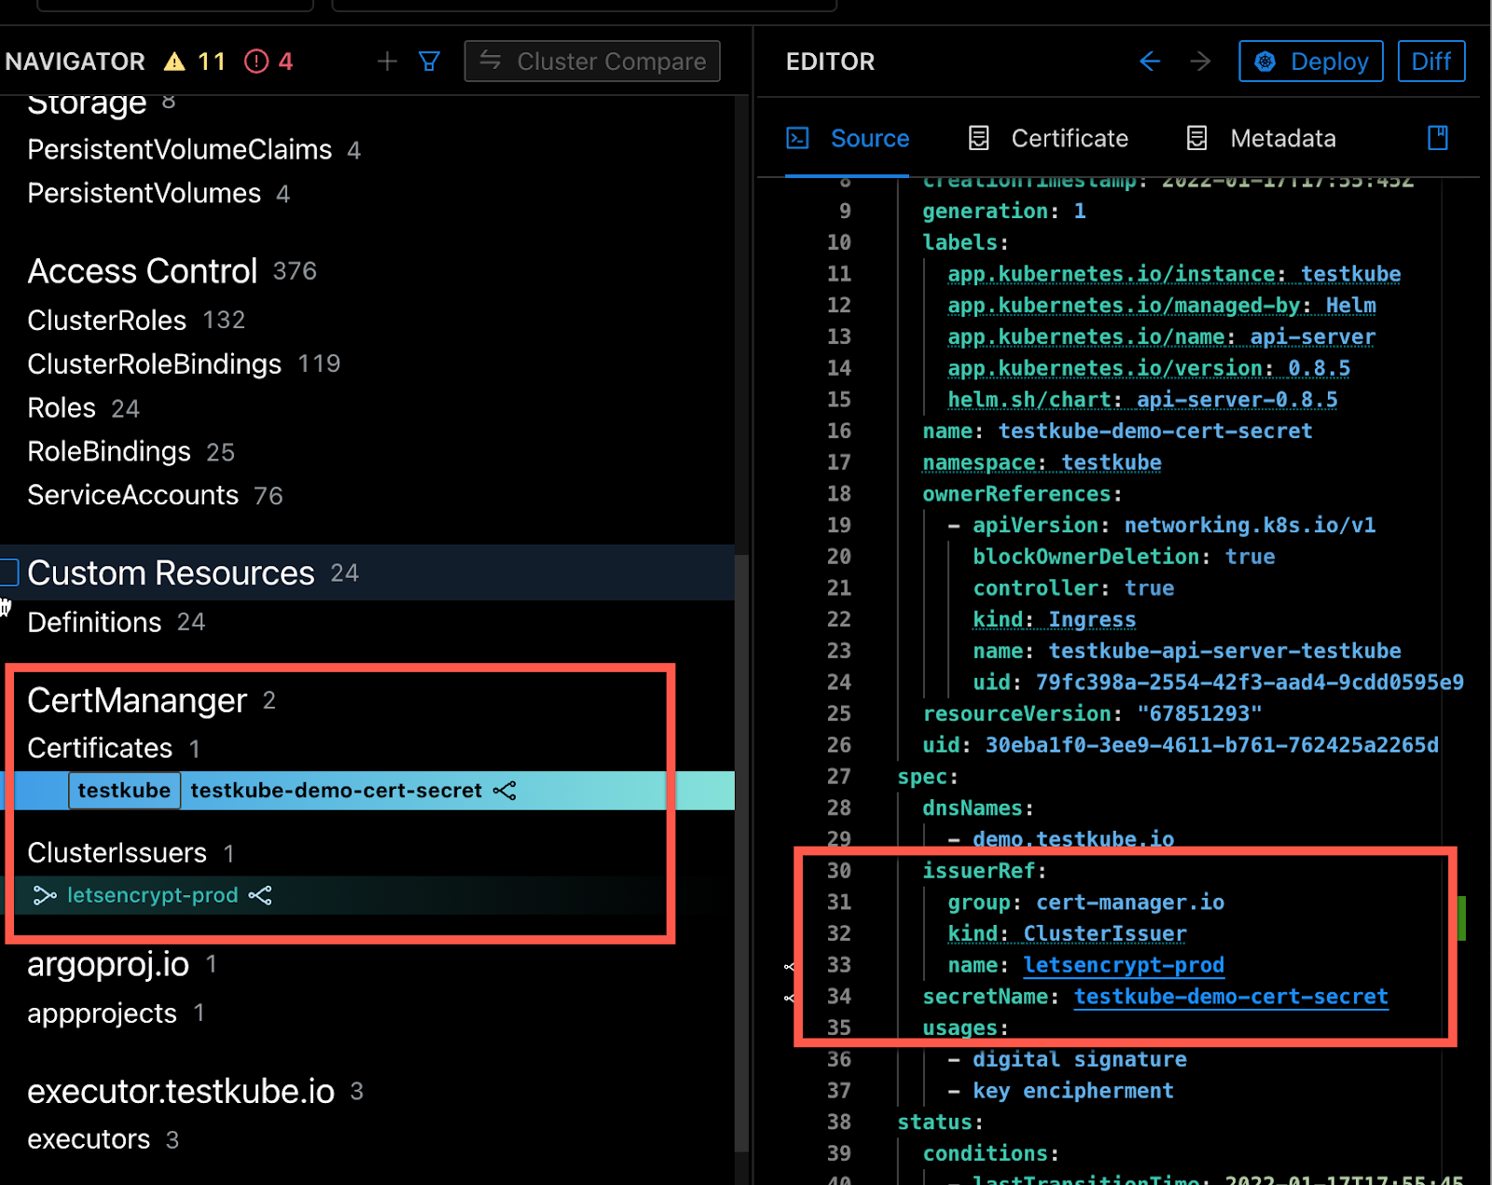Select the testkube-demo-cert-secret certificate row
This screenshot has width=1492, height=1185.
point(367,791)
